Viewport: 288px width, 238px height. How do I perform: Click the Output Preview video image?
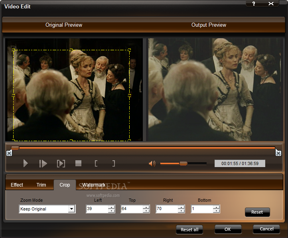click(x=216, y=90)
